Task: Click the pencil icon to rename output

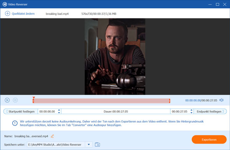Action: 53,136
